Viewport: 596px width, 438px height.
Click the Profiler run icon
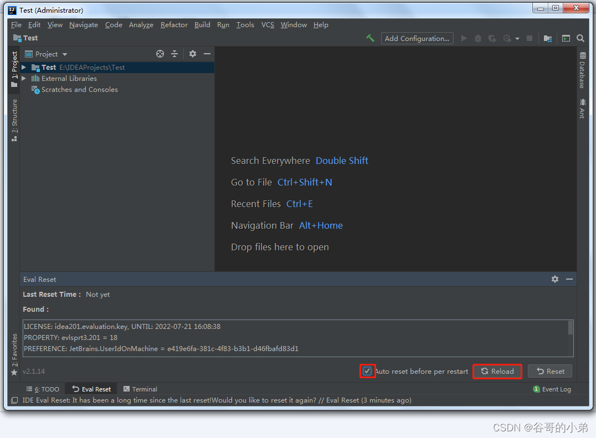click(x=507, y=38)
